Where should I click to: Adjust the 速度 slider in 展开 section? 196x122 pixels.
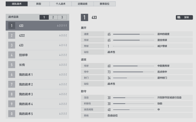[x=133, y=34]
